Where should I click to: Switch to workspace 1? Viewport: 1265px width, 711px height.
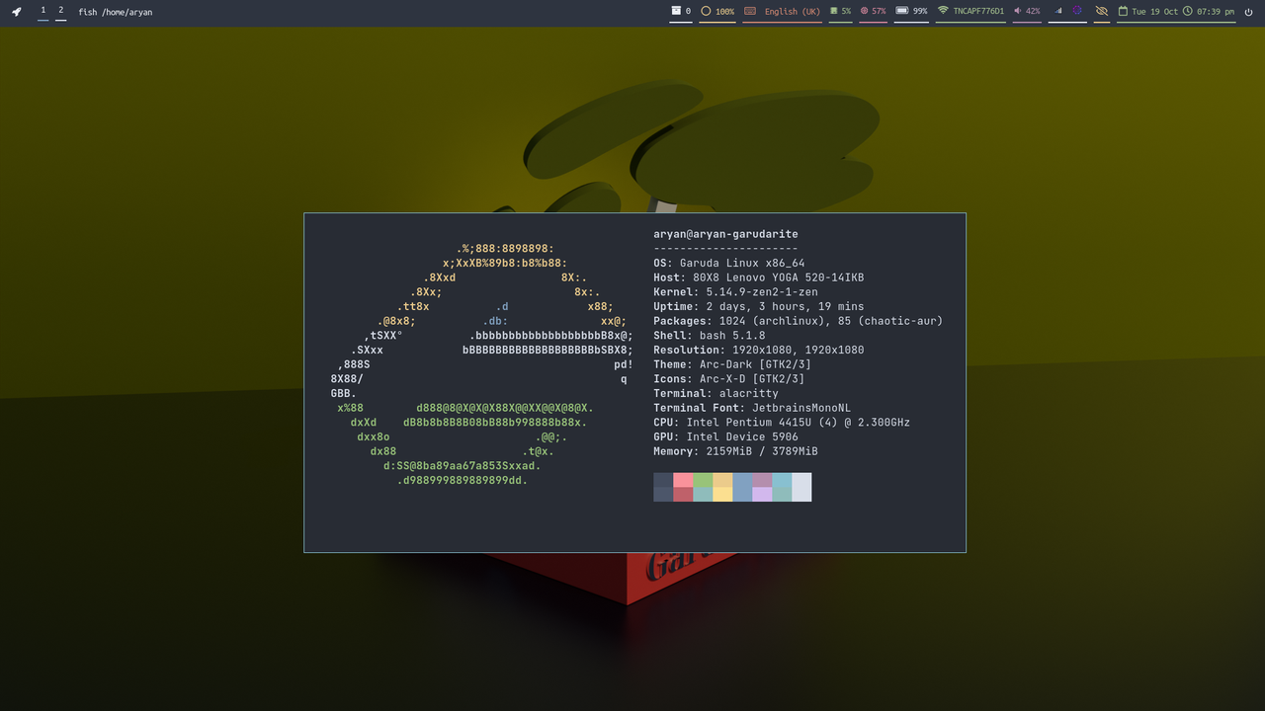coord(43,11)
